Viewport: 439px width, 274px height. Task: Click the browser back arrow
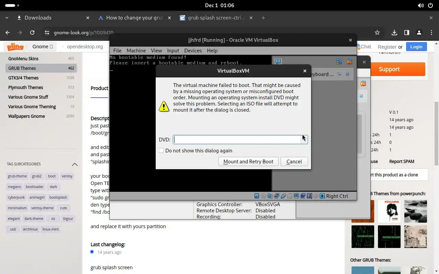coord(8,33)
